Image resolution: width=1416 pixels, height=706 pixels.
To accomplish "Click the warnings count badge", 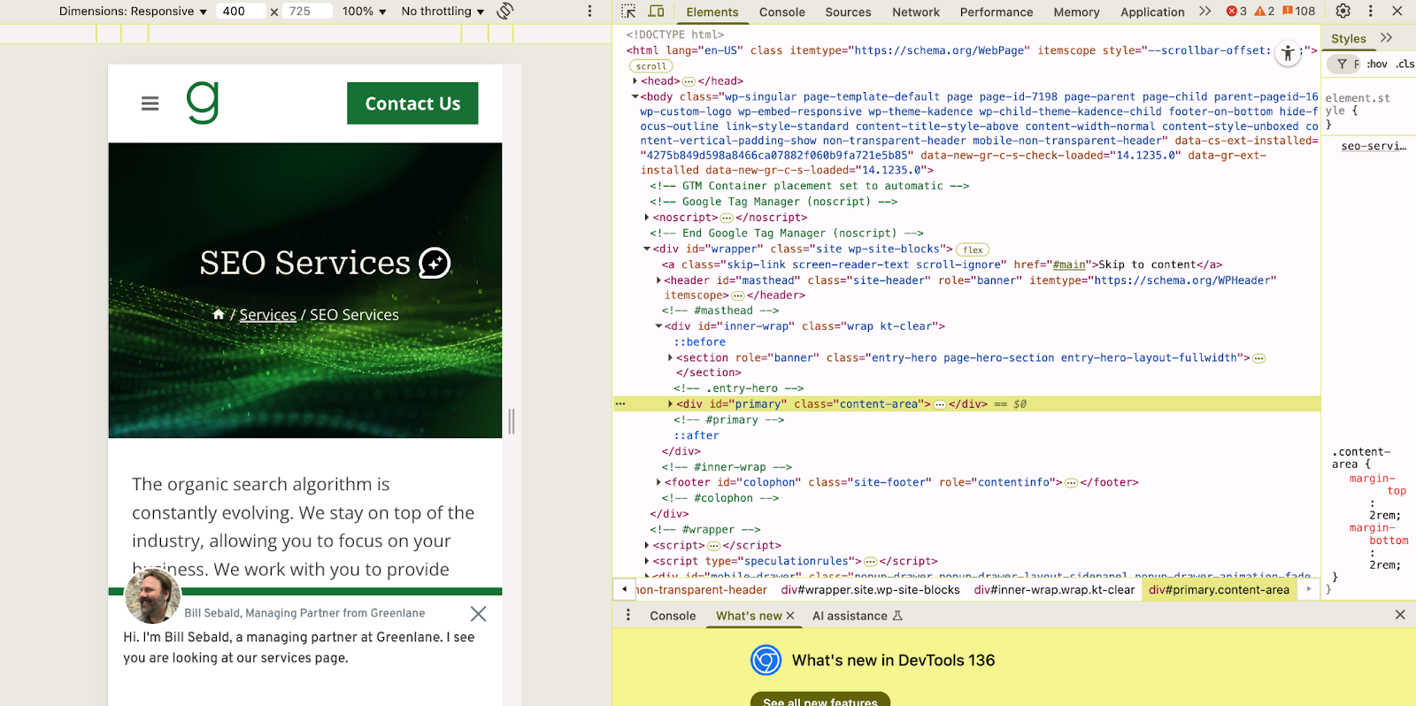I will (1265, 12).
